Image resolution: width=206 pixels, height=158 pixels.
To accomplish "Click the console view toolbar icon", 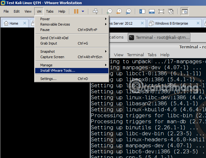I will point(184,11).
